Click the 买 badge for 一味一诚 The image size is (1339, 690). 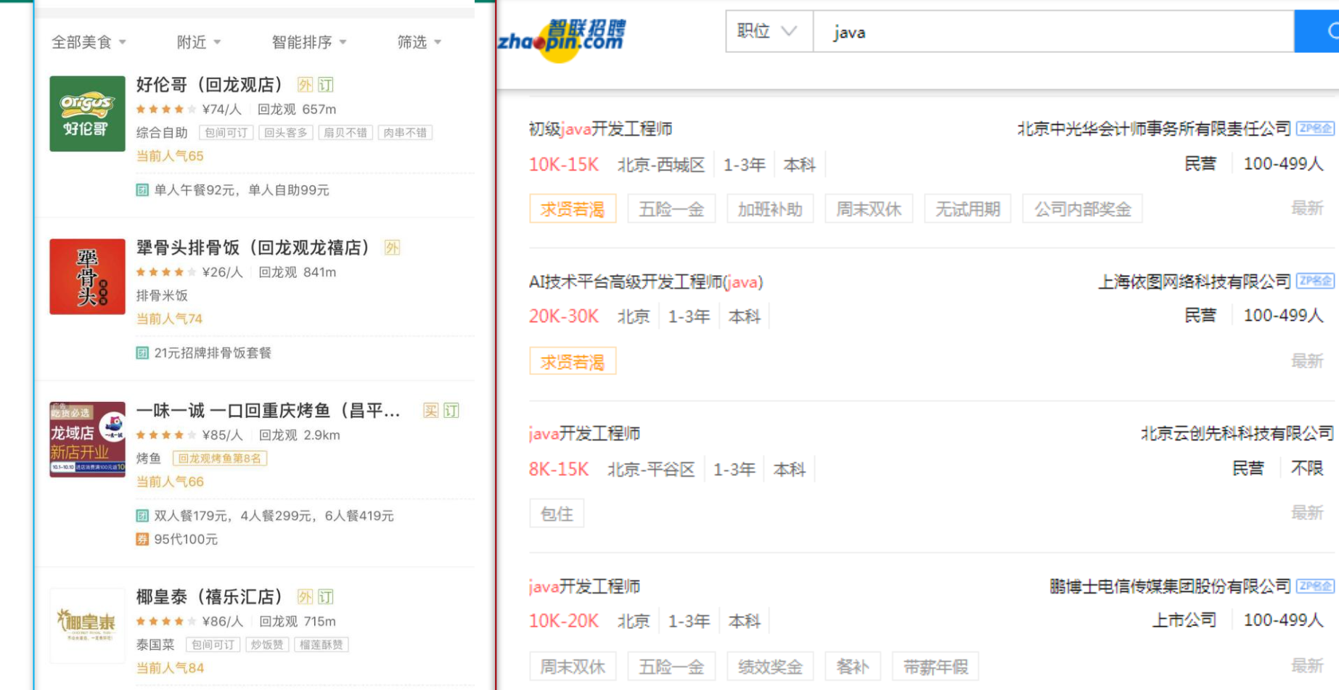point(430,411)
